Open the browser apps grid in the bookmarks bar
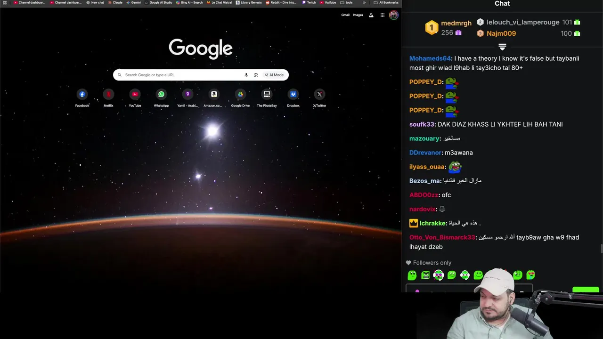This screenshot has height=339, width=603. click(x=5, y=2)
